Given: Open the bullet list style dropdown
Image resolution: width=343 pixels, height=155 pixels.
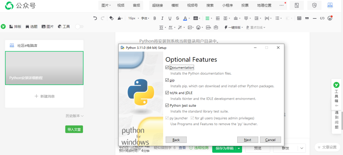Looking at the screenshot, I should click(278, 18).
